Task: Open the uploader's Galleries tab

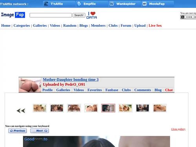Action: [x=63, y=90]
